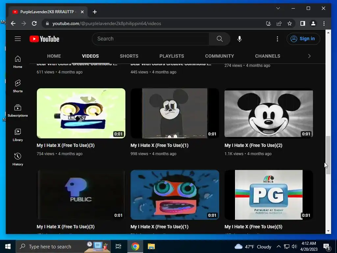Show more channel tabs with right arrow

pos(309,56)
